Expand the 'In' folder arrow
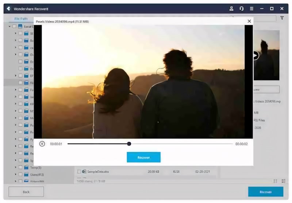This screenshot has height=203, width=292. [15, 97]
